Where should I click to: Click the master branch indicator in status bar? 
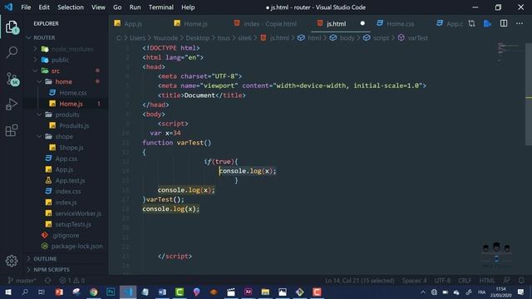pos(22,281)
